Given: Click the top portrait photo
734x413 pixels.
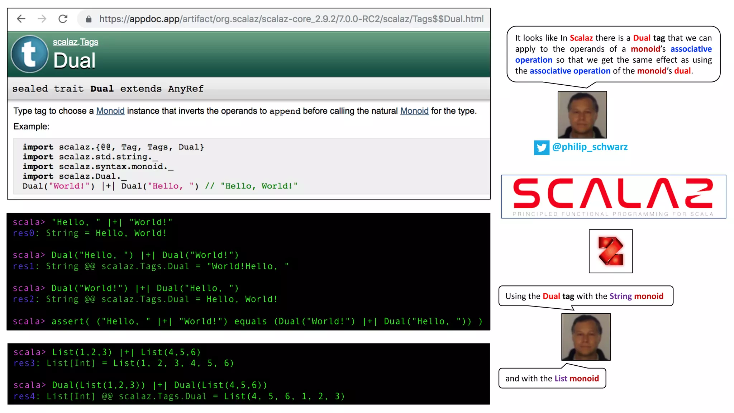Looking at the screenshot, I should pos(582,115).
